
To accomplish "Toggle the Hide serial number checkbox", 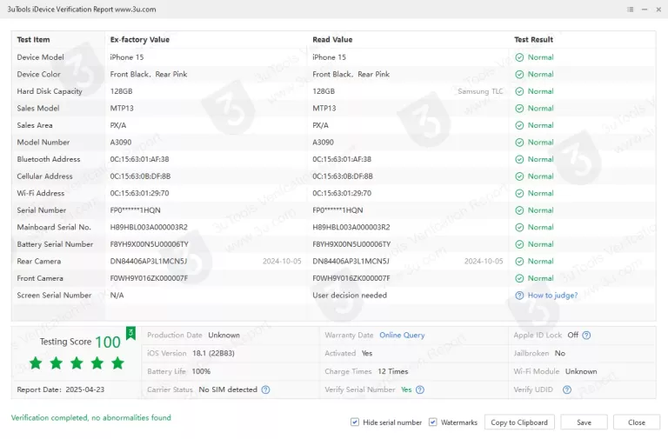I will point(355,422).
